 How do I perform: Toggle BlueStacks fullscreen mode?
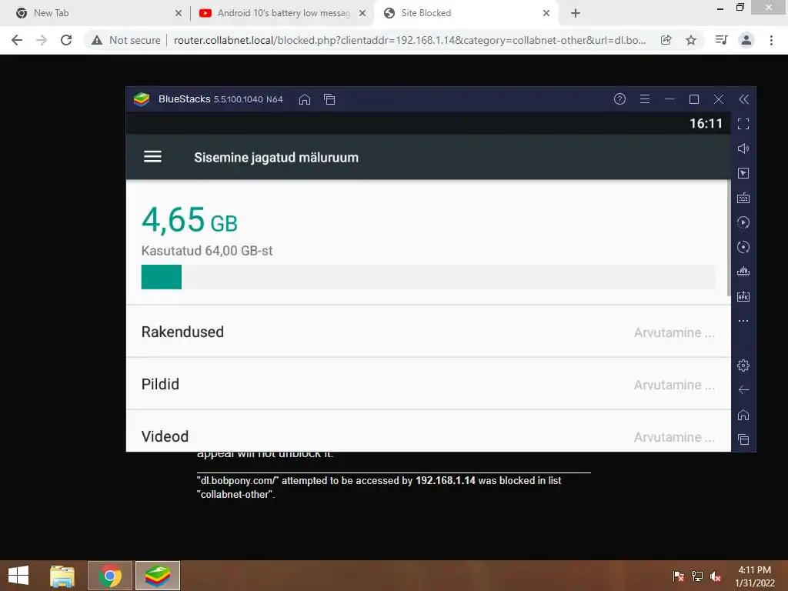point(743,124)
